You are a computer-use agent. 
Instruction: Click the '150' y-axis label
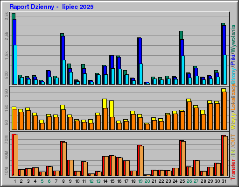(x=7, y=108)
